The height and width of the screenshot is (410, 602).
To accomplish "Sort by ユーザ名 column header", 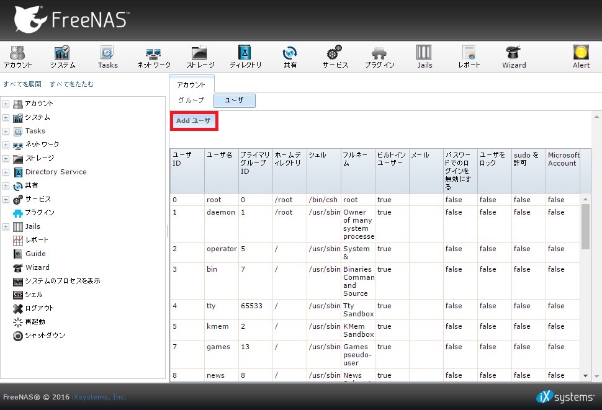I will [x=222, y=171].
